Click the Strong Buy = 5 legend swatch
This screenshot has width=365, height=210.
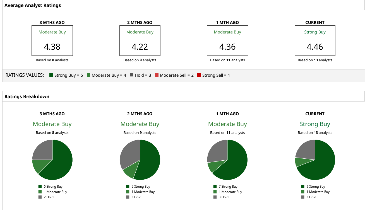click(x=51, y=75)
